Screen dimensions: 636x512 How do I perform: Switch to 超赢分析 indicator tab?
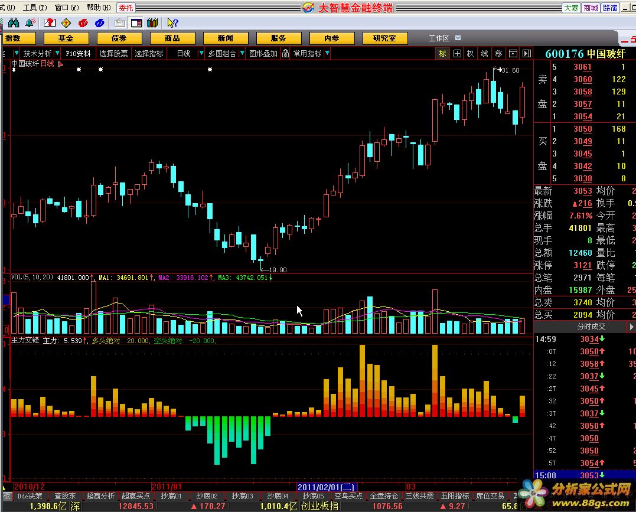pos(100,496)
